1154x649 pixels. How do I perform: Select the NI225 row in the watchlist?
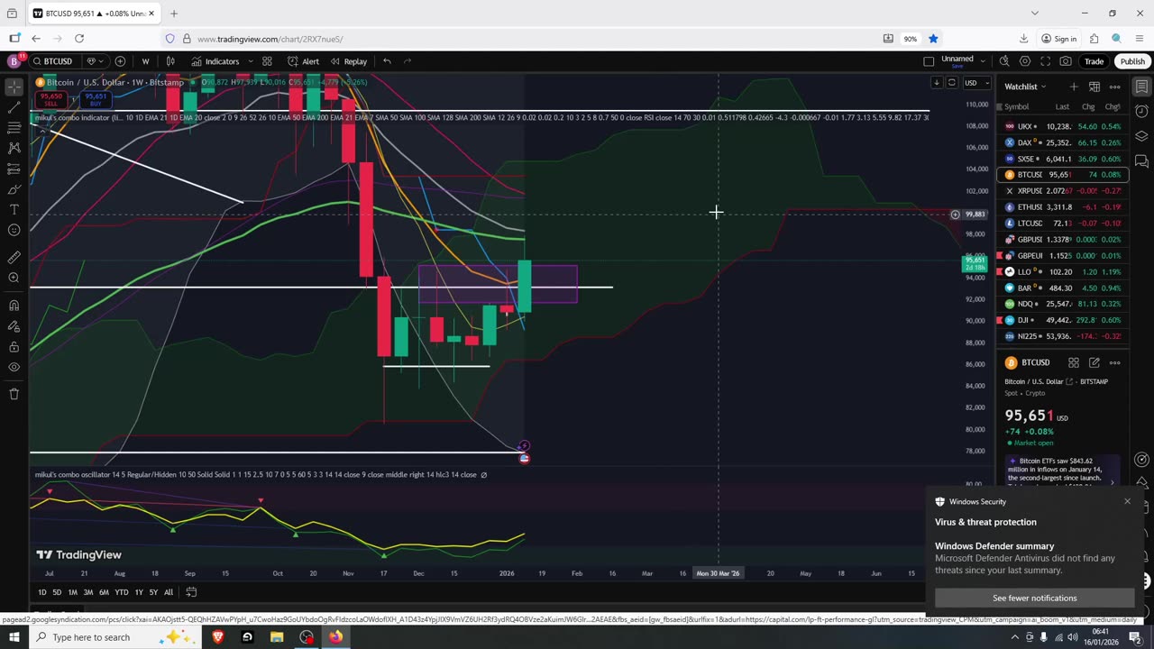point(1062,336)
